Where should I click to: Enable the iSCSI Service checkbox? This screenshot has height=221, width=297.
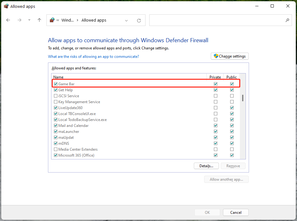pyautogui.click(x=56, y=96)
